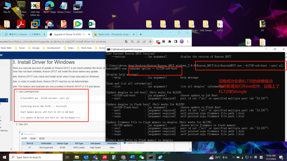Open the 5.My Sawyer desktop folder

pos(206,26)
